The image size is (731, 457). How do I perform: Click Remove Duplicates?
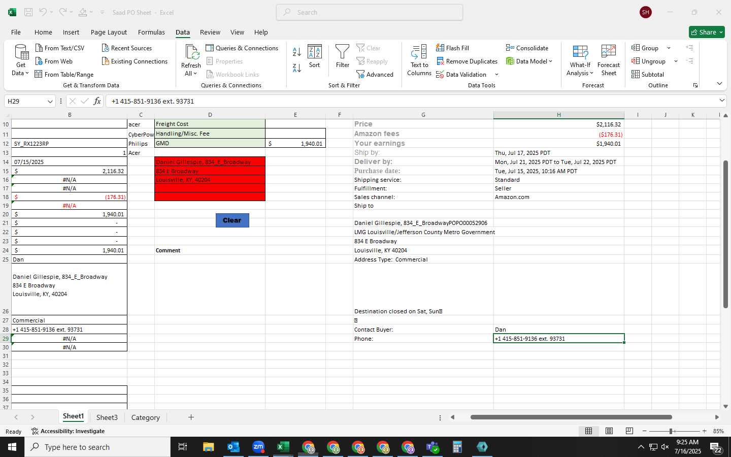467,61
